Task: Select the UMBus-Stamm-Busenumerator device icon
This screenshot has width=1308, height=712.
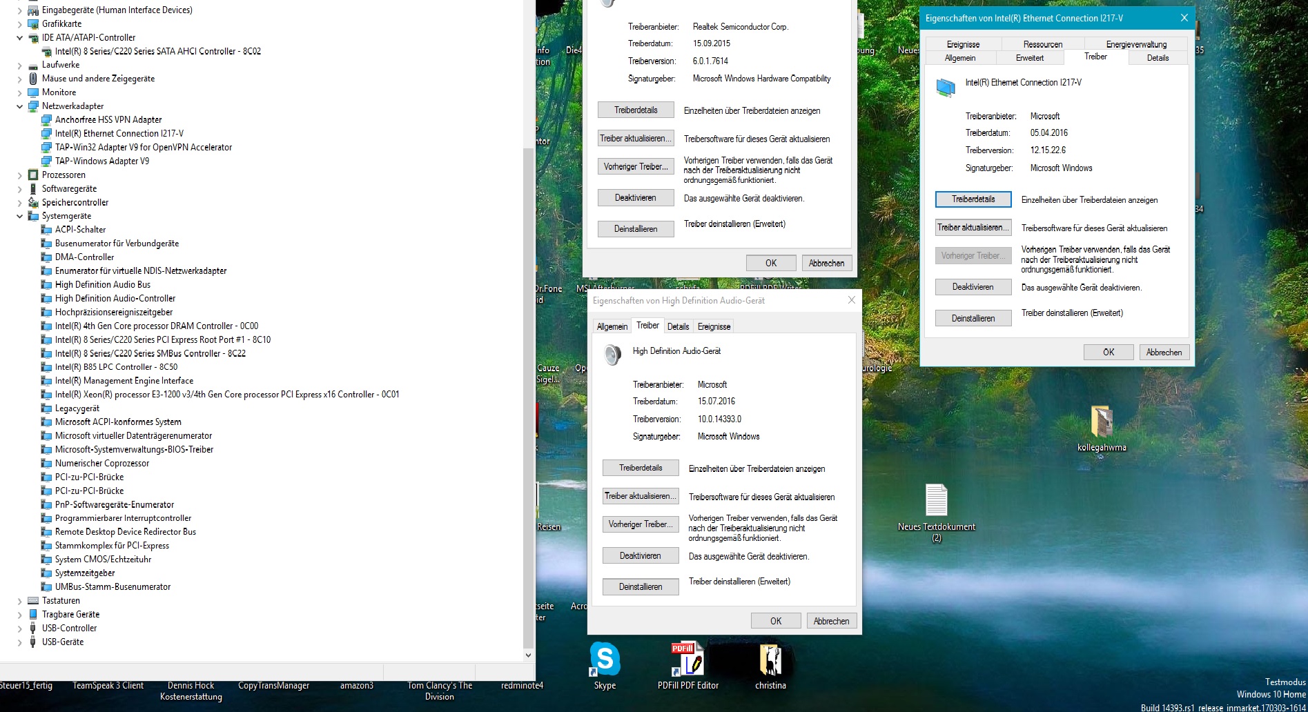Action: coord(47,586)
